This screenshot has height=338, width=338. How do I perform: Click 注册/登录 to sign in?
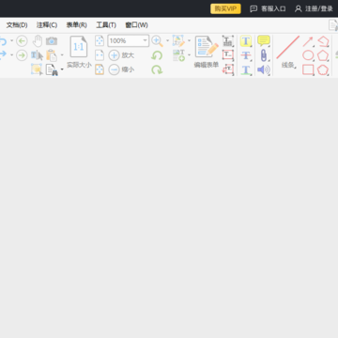point(314,8)
